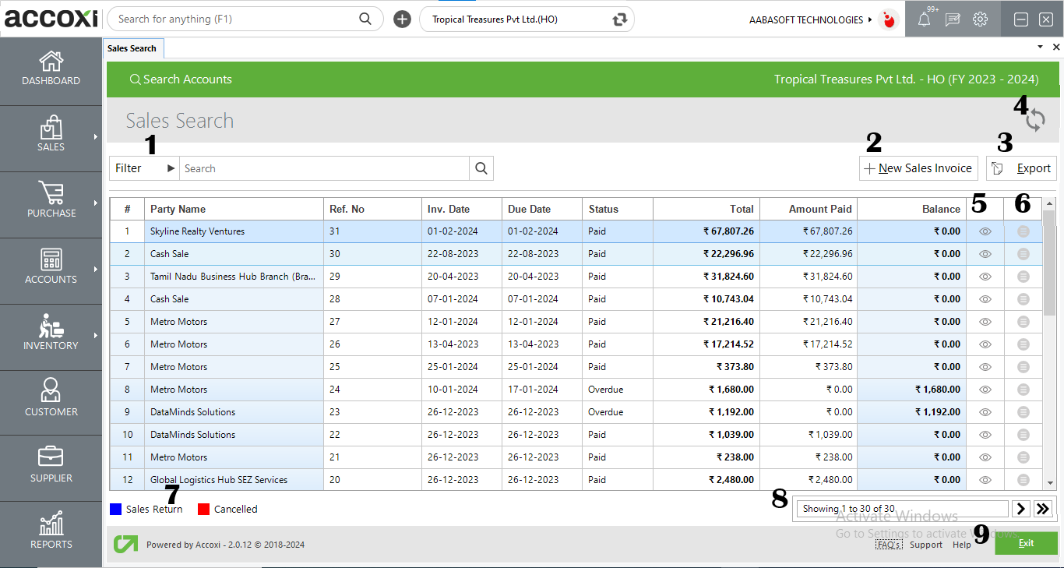Open the Help link in footer

962,545
